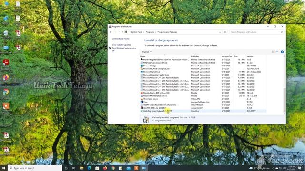Screen dimensions: 305x171
Task: Open Control Panel Home link
Action: 121,39
